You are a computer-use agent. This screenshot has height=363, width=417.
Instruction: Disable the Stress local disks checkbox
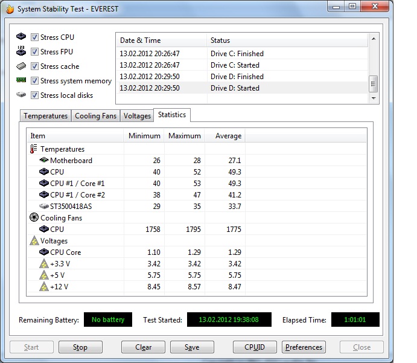click(35, 95)
